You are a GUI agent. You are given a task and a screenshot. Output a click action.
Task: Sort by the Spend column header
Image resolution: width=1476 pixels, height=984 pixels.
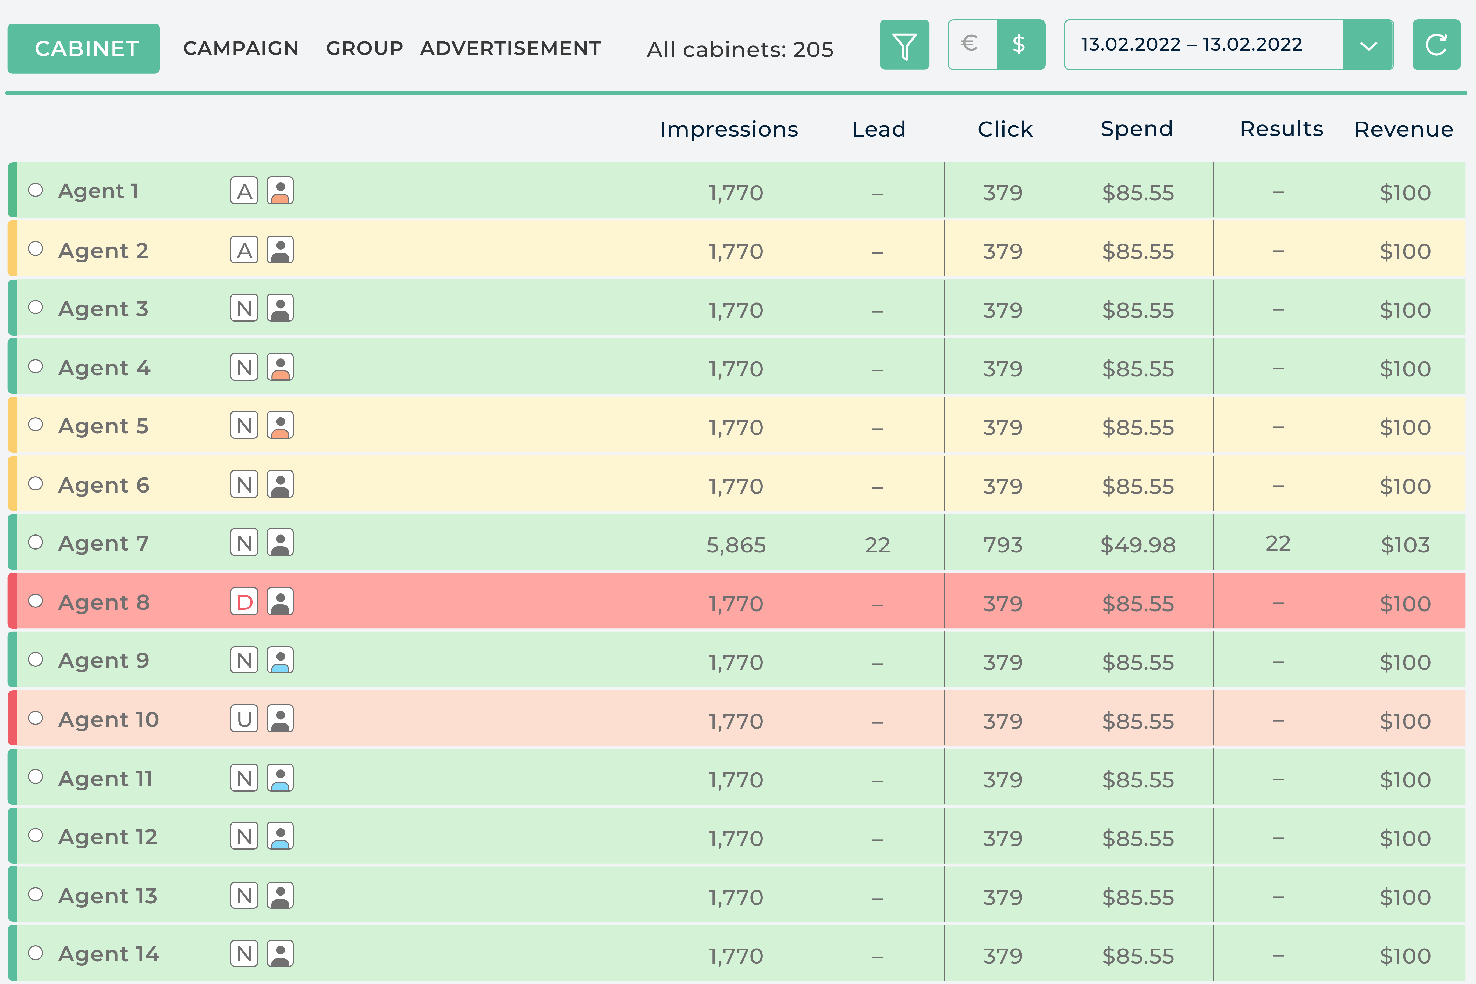(1136, 129)
